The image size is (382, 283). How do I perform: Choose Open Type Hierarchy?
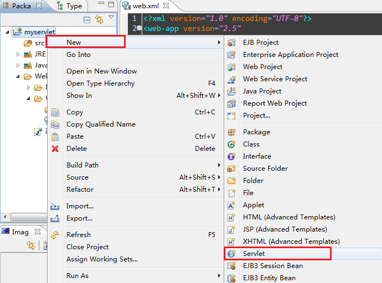pos(136,83)
